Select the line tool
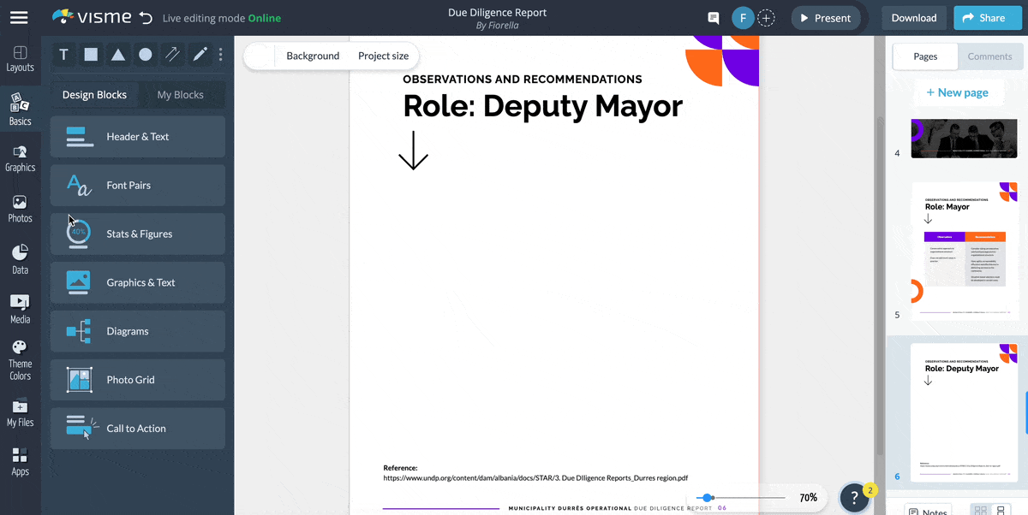Screen dimensions: 1028x515 point(172,54)
